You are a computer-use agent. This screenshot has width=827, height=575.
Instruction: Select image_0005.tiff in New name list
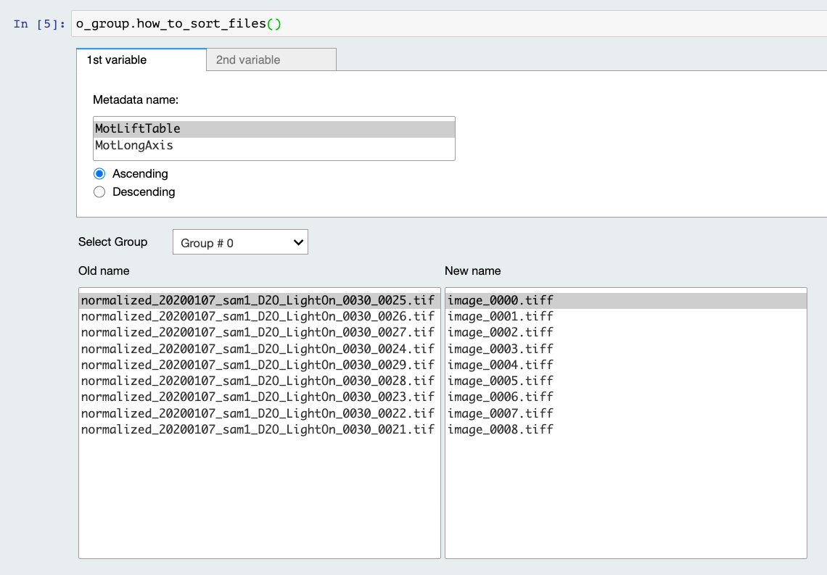501,381
